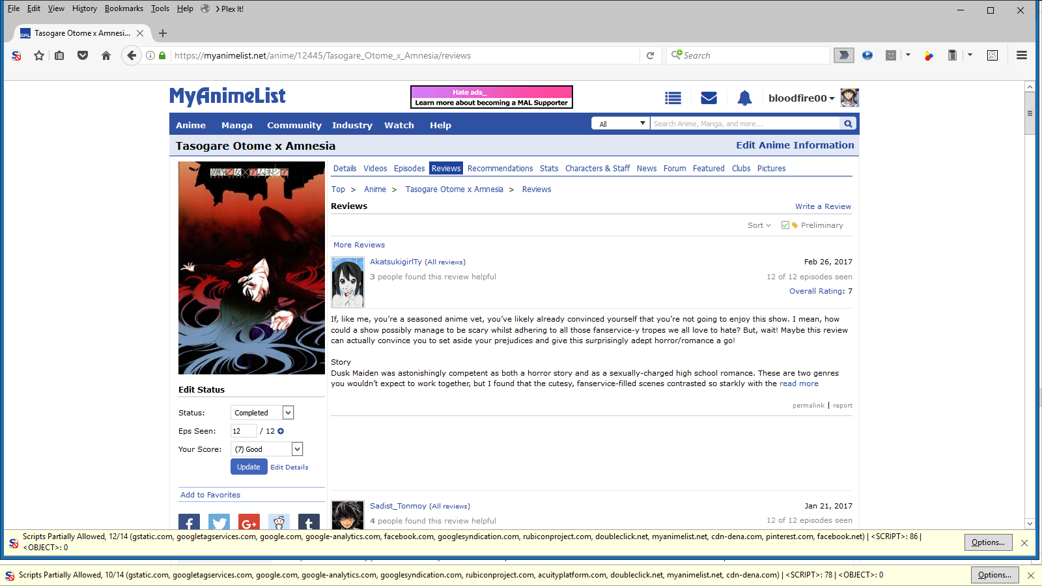
Task: Increment episodes seen with the plus icon
Action: (x=281, y=431)
